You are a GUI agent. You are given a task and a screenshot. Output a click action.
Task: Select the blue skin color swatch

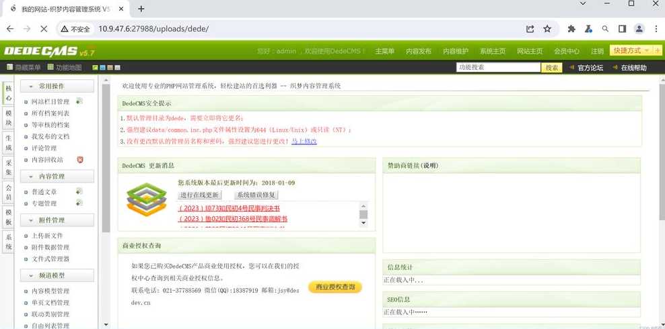click(102, 67)
